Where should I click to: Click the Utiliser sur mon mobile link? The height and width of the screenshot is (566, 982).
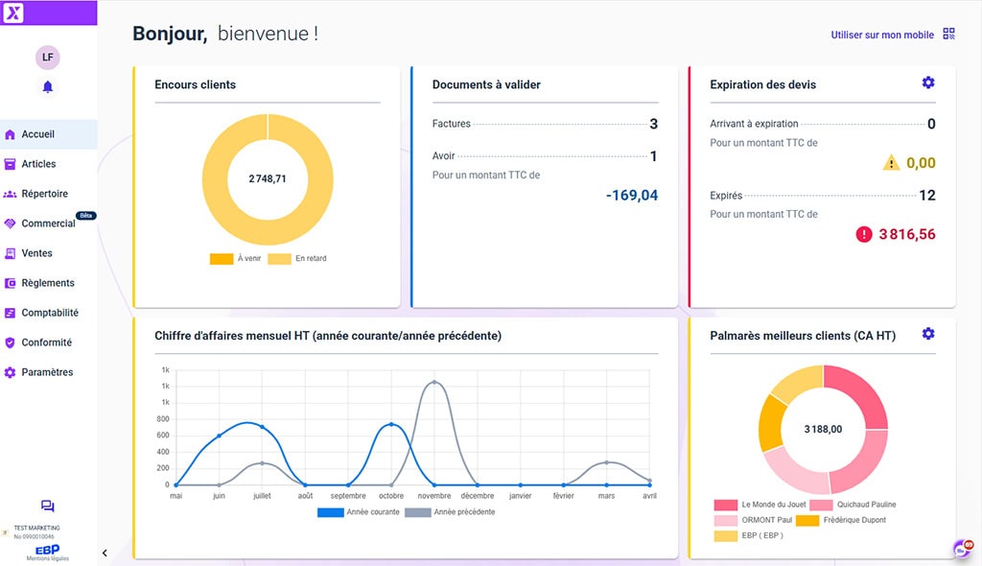point(882,35)
